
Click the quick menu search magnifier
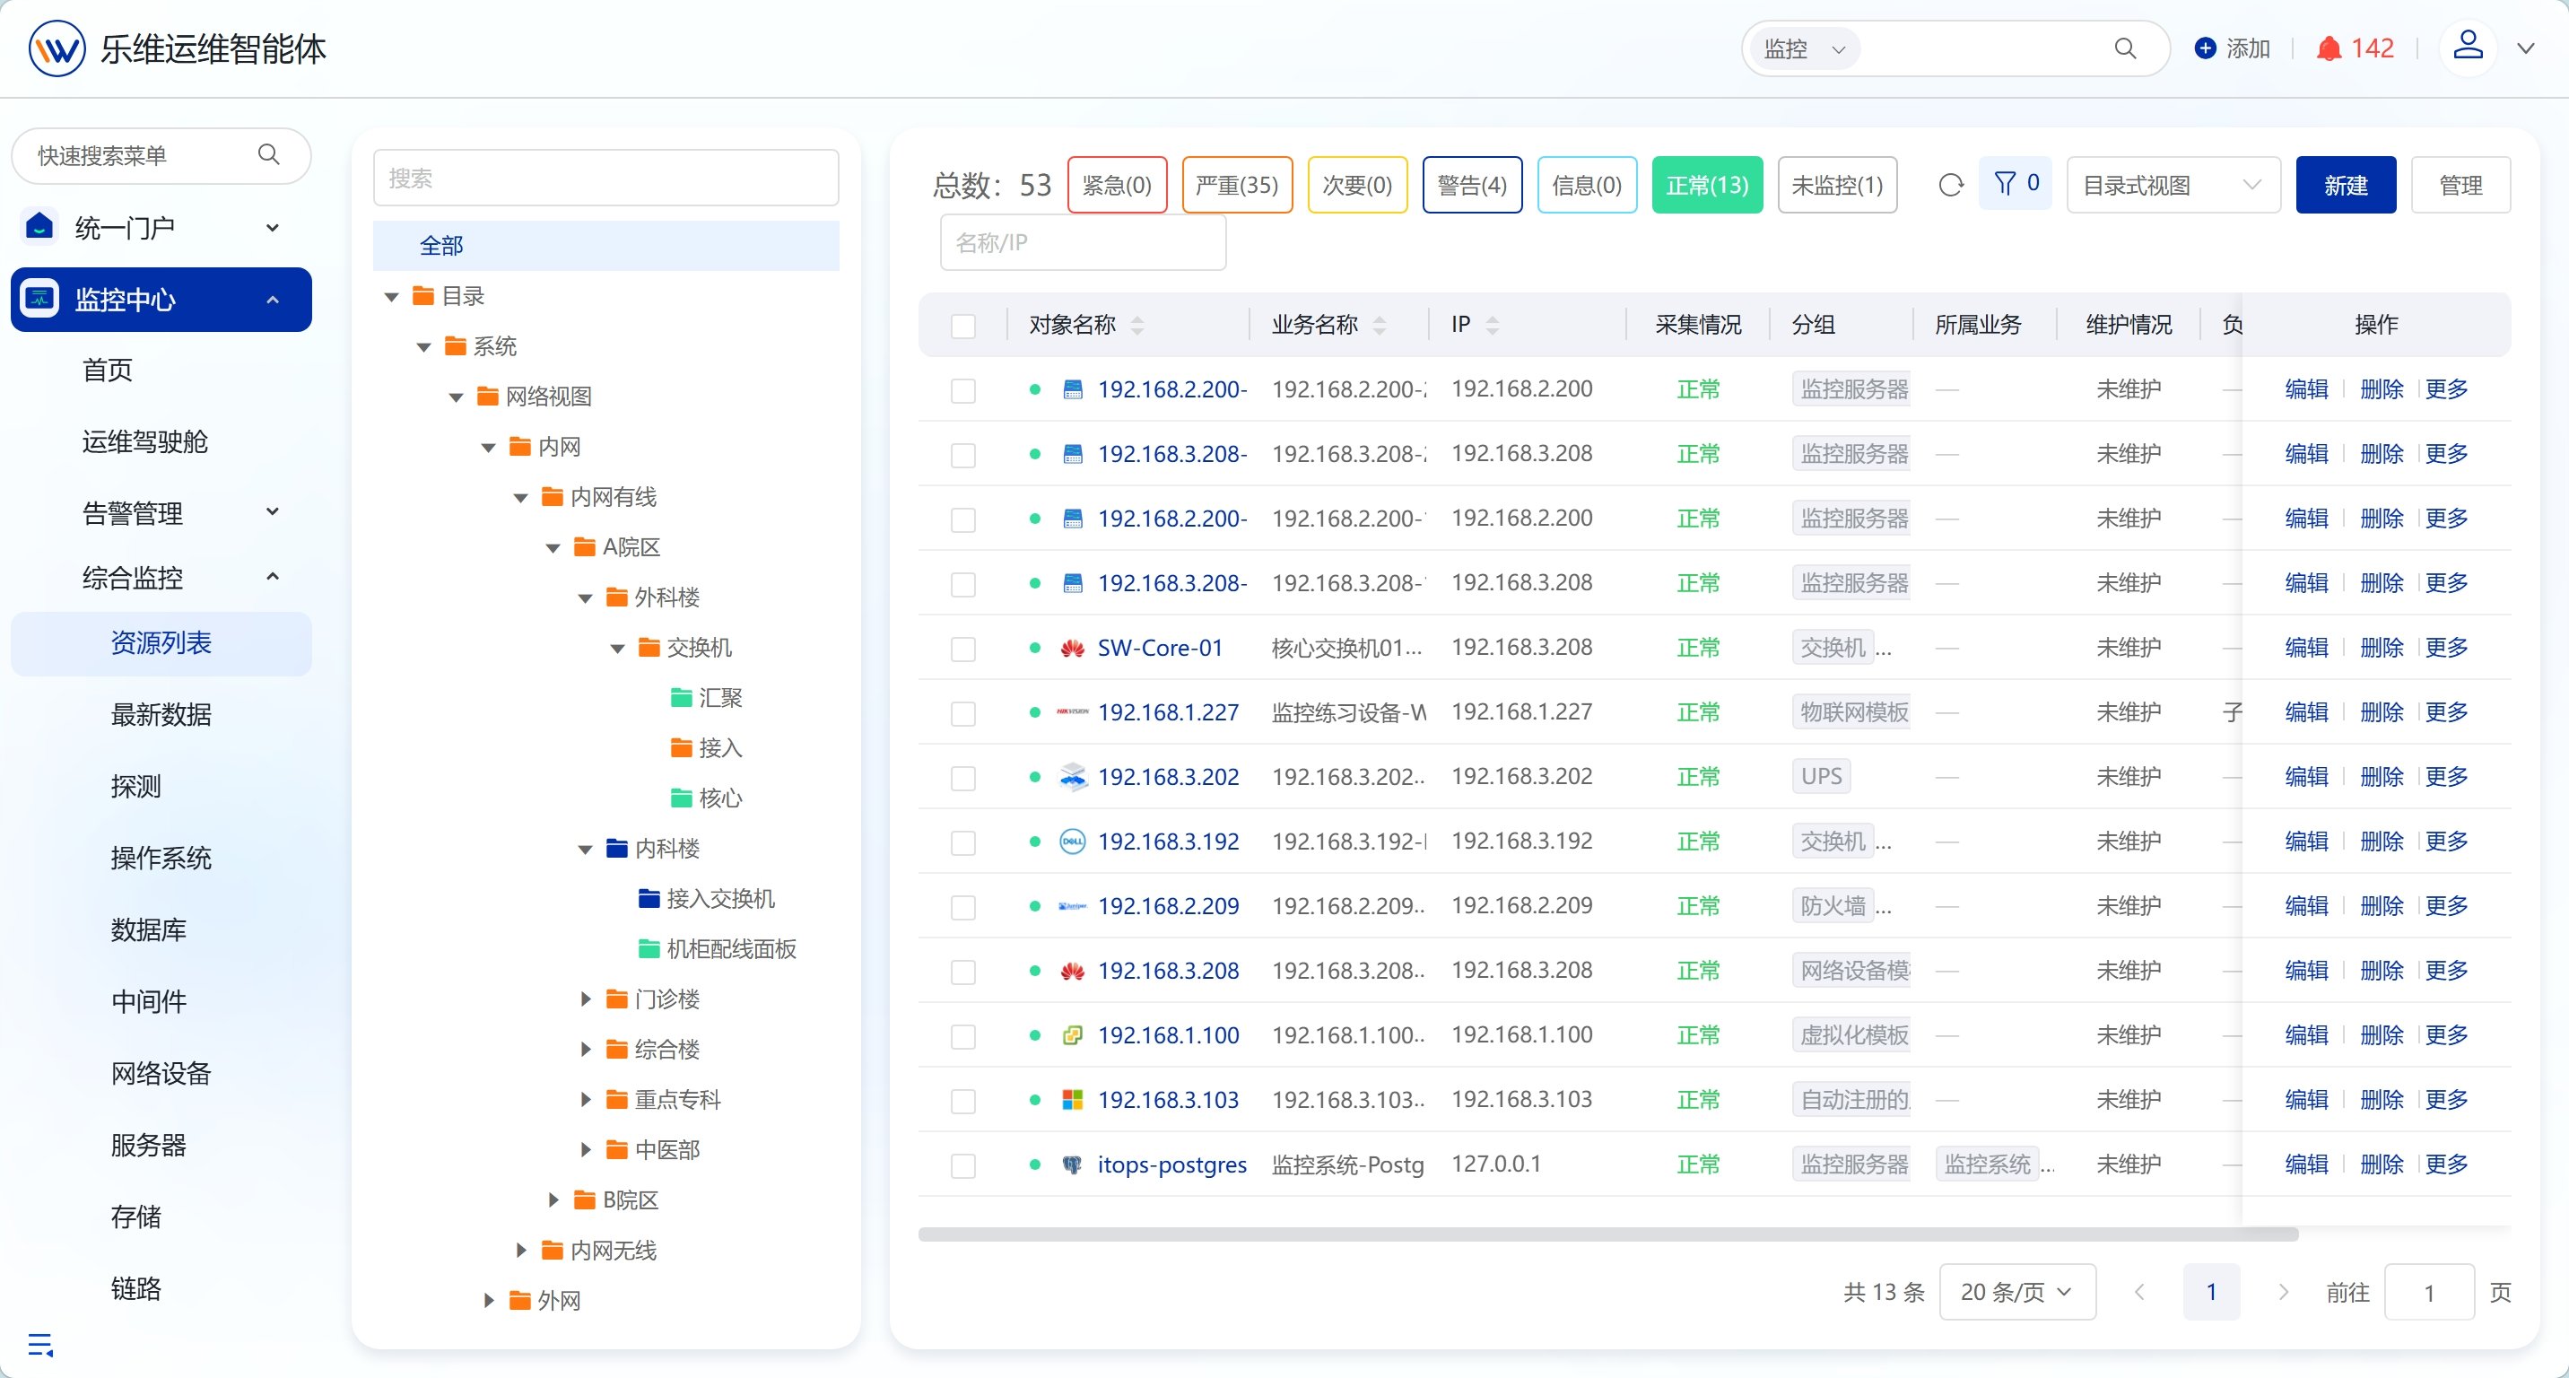tap(268, 154)
